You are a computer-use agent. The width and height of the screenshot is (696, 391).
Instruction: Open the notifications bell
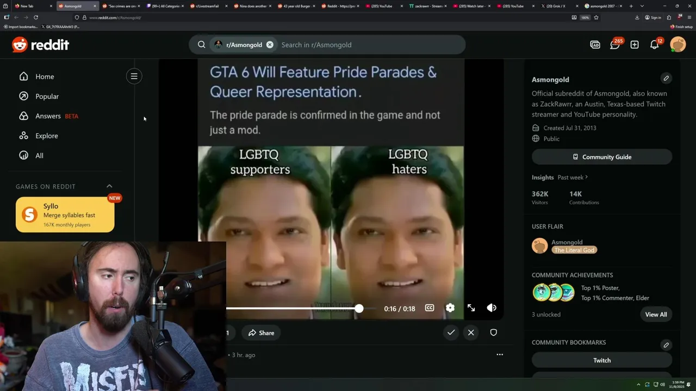[655, 45]
